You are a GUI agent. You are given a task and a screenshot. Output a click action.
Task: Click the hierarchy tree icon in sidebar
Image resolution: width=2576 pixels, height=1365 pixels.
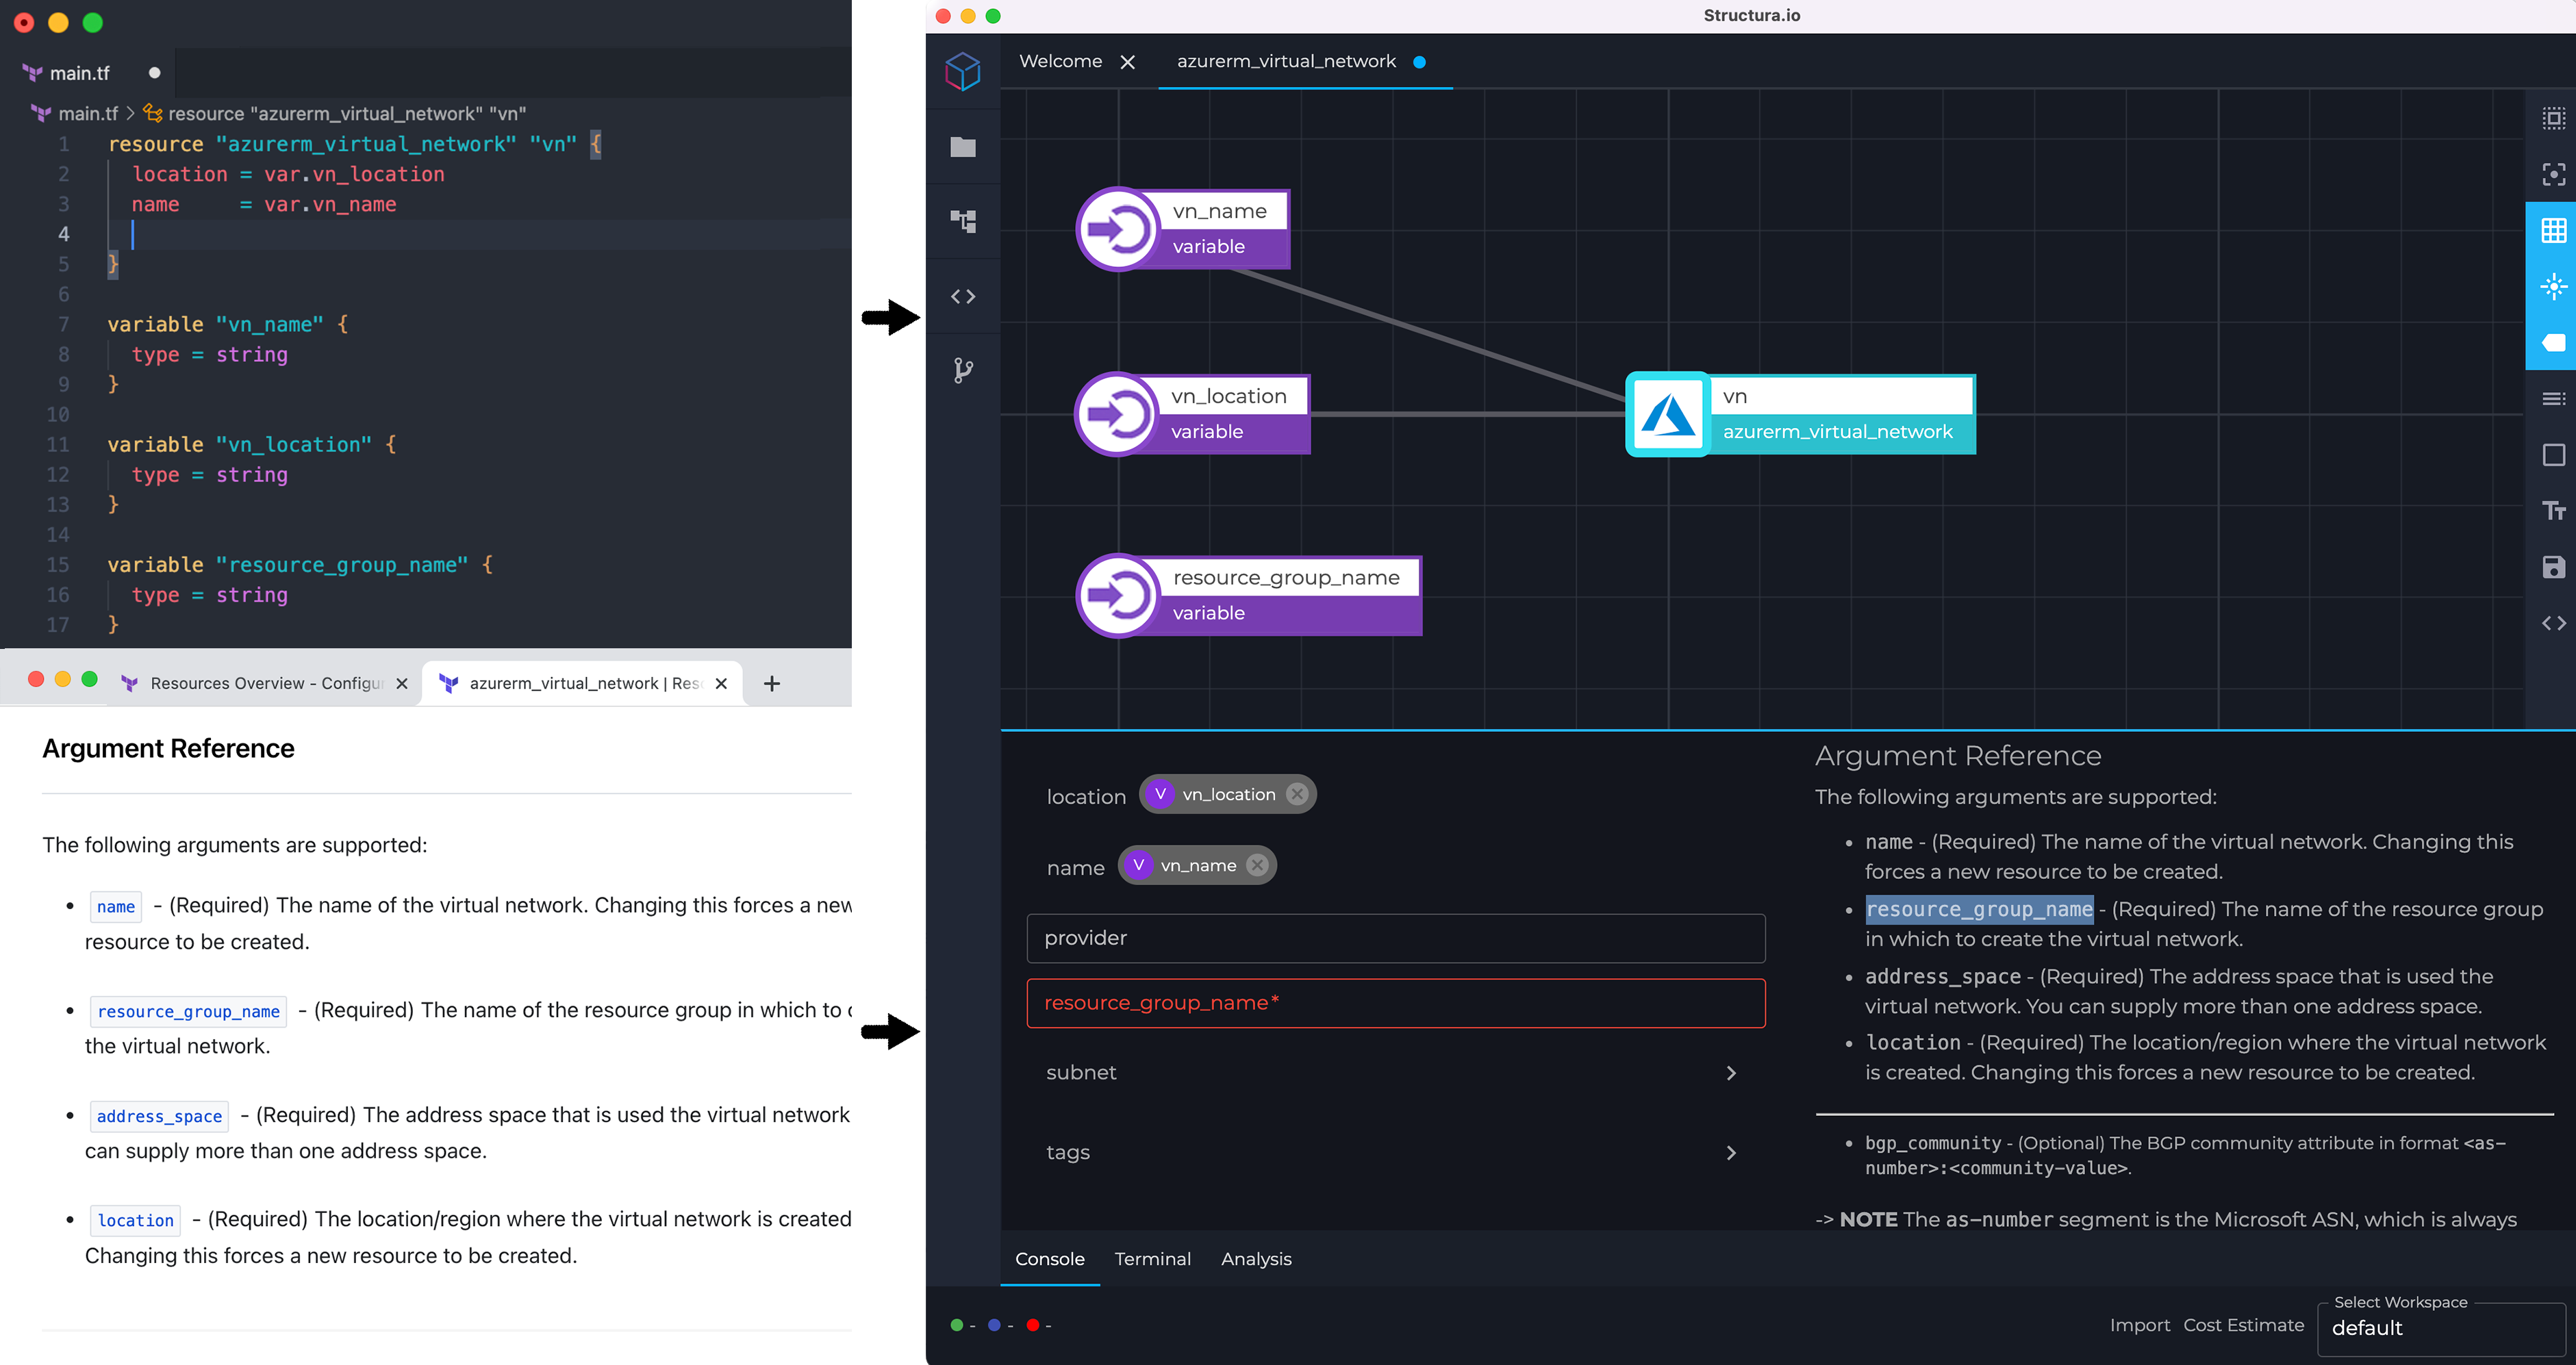(962, 221)
